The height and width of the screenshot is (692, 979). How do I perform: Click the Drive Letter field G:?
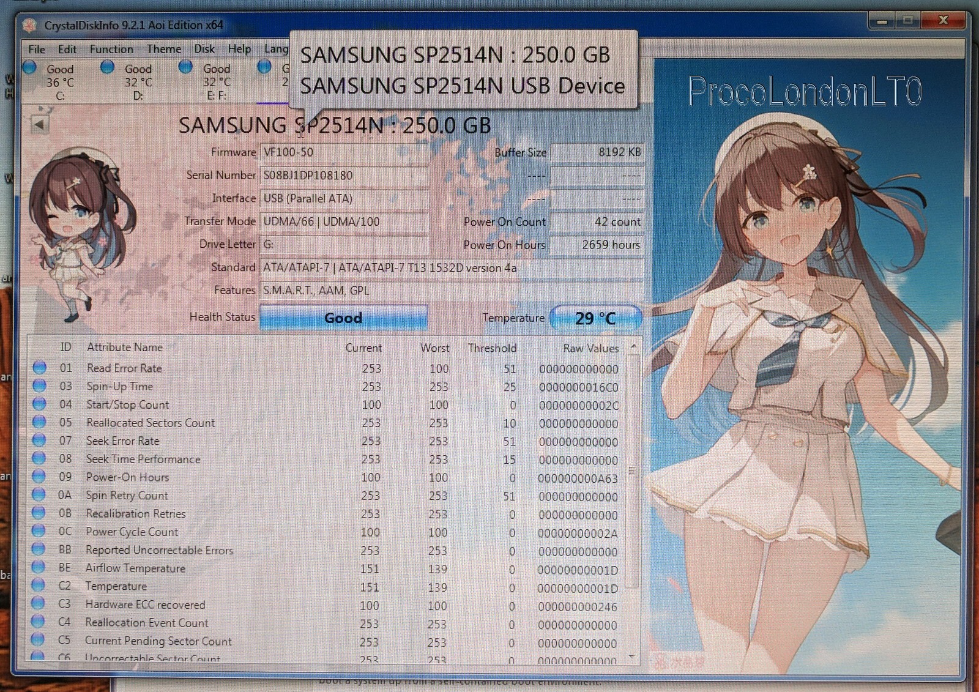(x=344, y=245)
